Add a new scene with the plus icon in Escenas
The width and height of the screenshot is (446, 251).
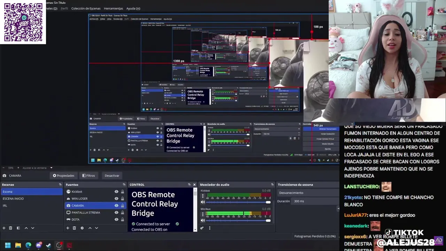4,228
